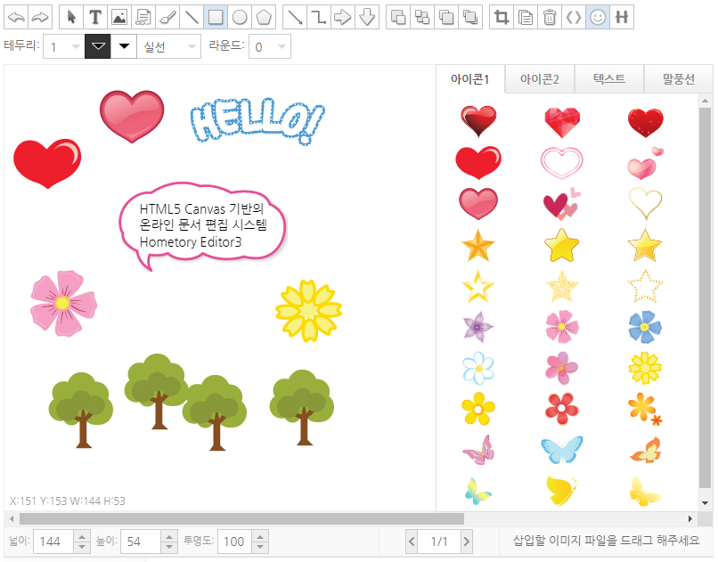Viewport: 718px width, 562px height.
Task: Select the diagonal arrow line tool
Action: point(295,18)
